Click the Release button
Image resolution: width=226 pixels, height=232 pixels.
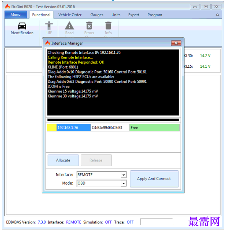96,160
